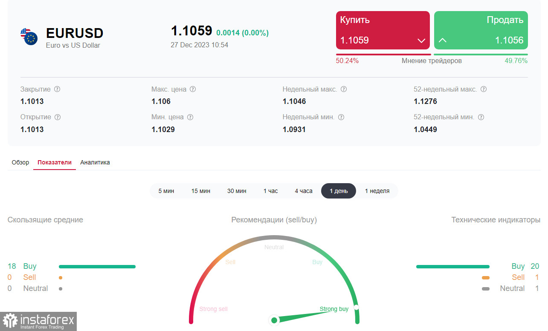Open help icon next to Открытие

pos(58,117)
